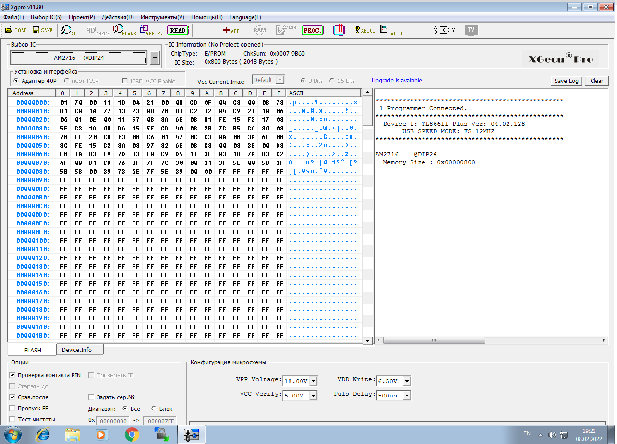Click the RAM test toolbar icon
This screenshot has height=444, width=617.
click(260, 30)
